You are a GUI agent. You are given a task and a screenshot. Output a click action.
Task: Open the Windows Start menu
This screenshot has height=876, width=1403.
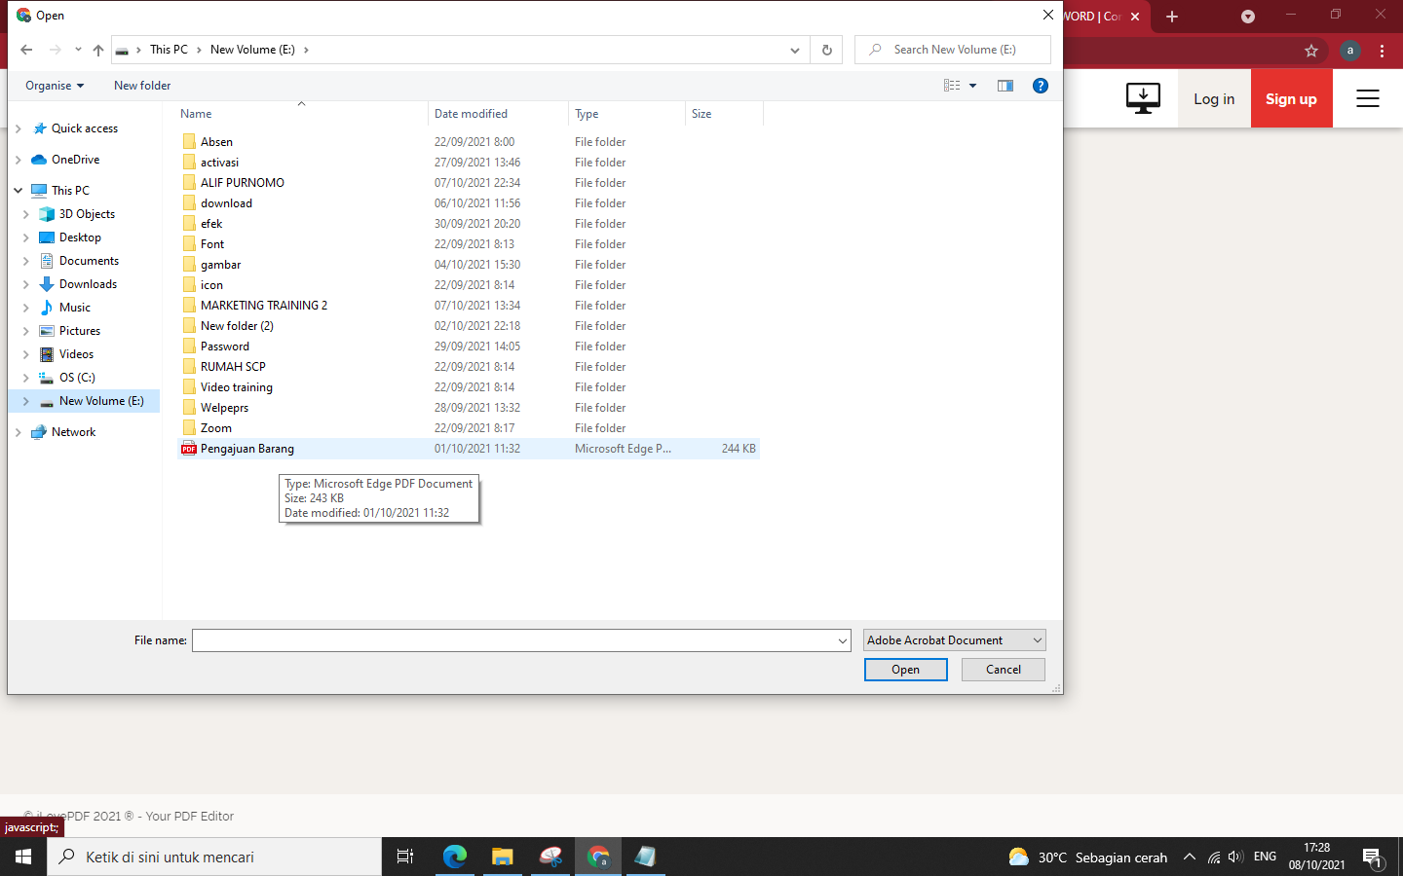[21, 857]
